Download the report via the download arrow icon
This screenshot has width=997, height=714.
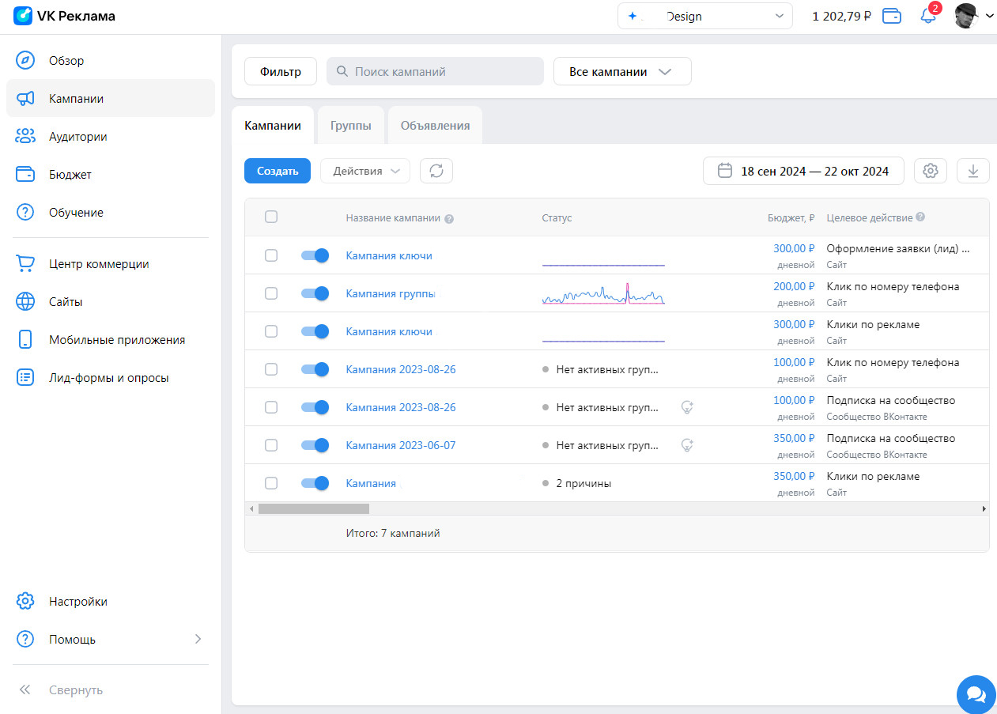(x=973, y=171)
